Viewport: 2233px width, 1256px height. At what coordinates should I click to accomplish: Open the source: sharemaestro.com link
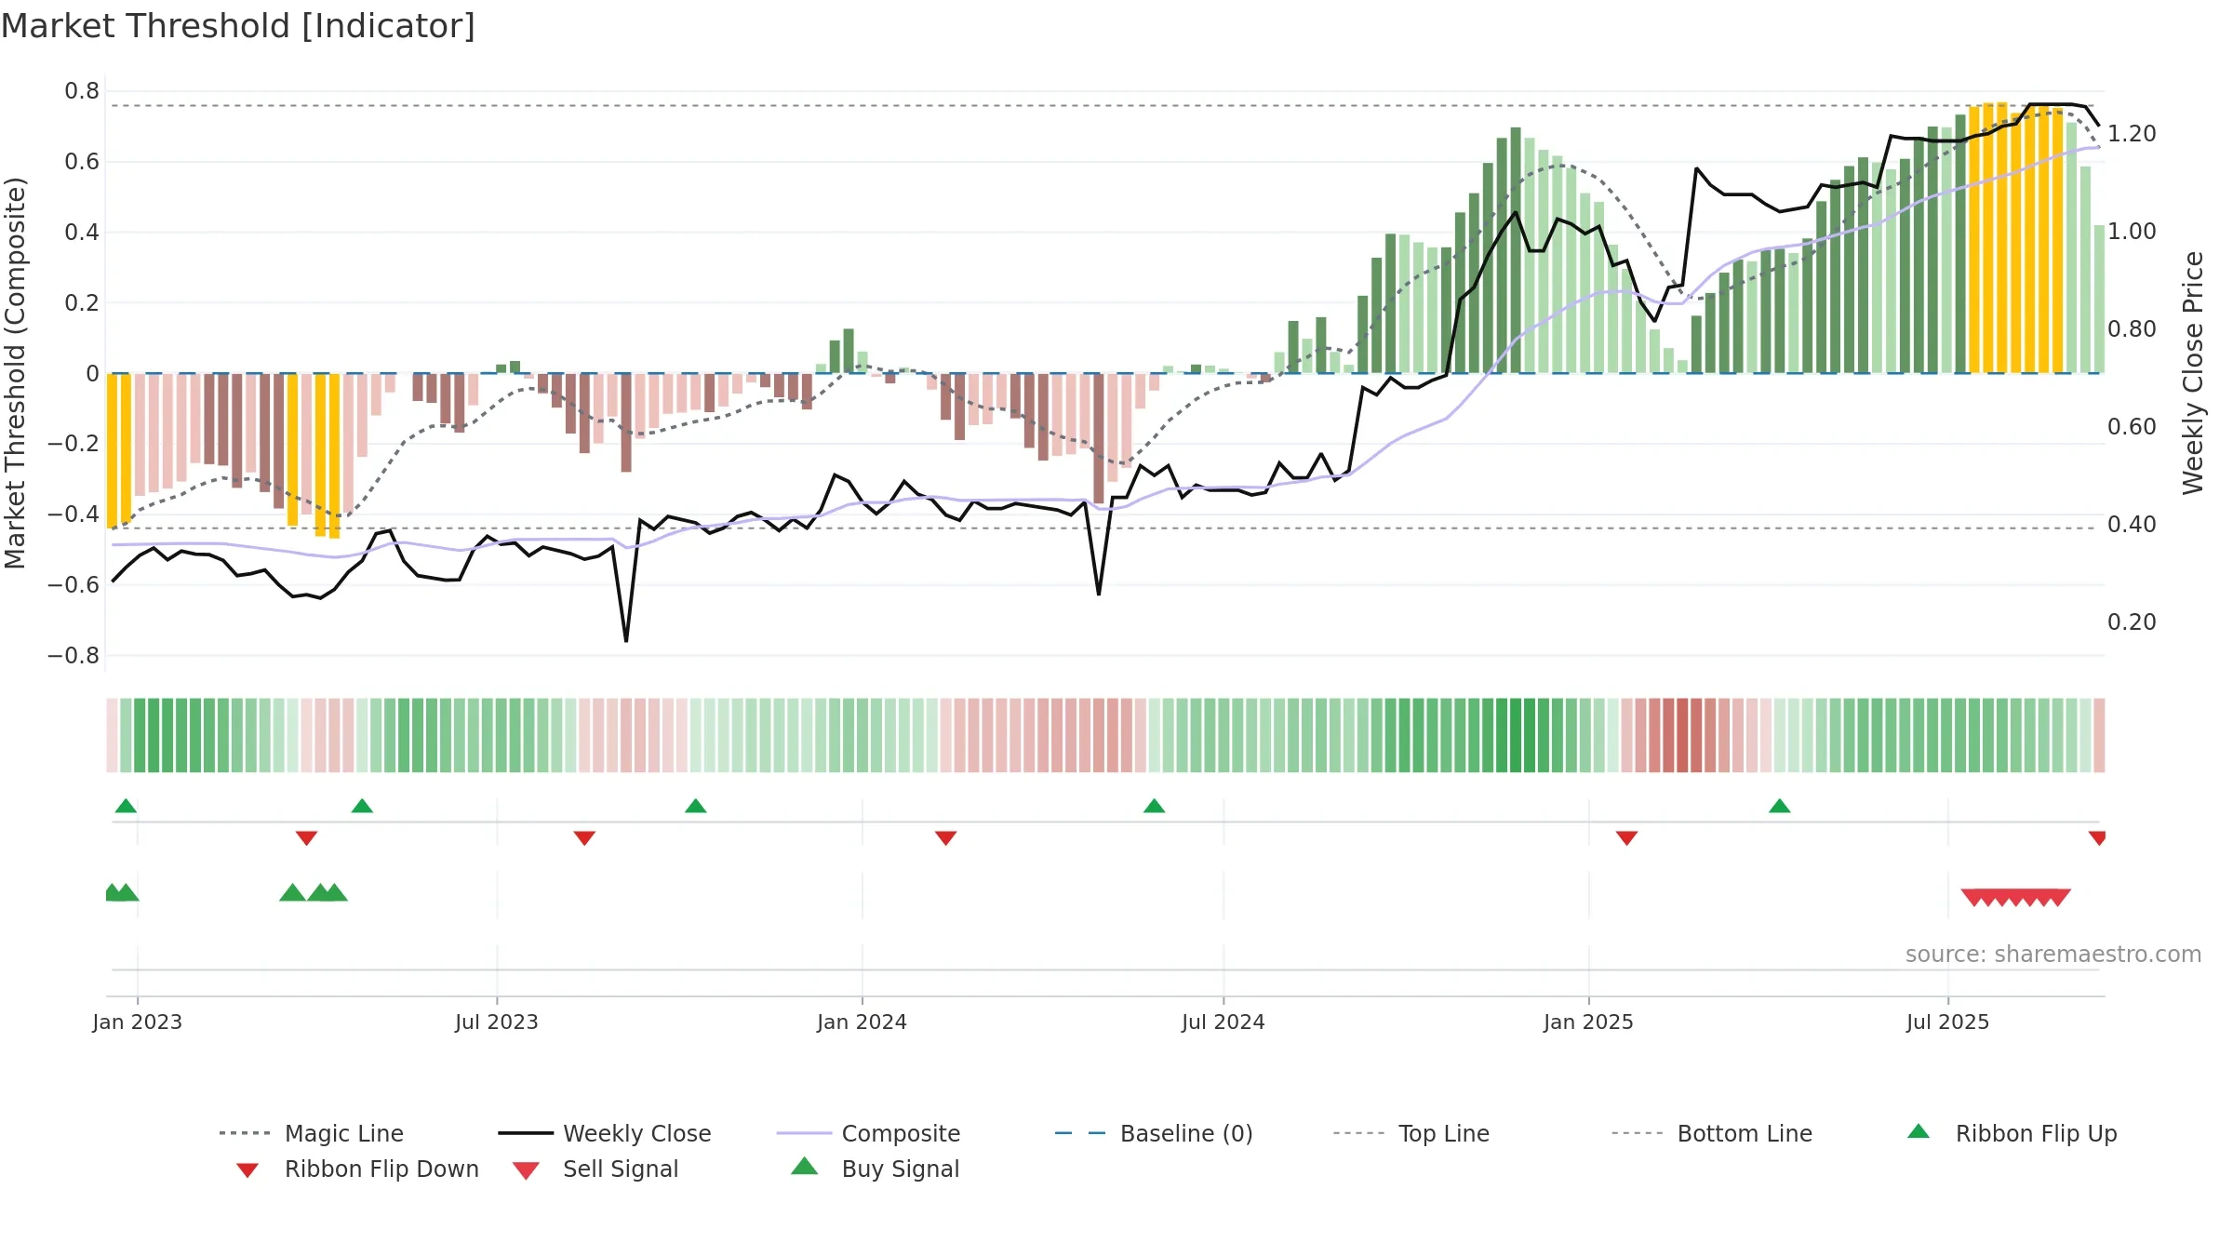(x=2053, y=955)
